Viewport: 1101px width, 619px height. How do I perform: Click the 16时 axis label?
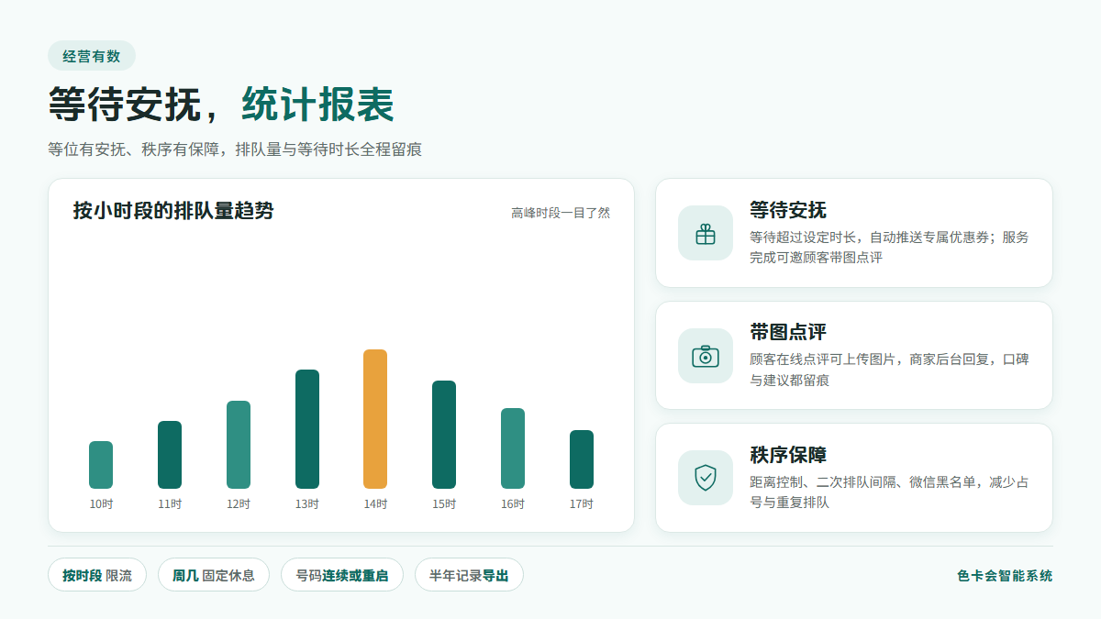pyautogui.click(x=513, y=504)
